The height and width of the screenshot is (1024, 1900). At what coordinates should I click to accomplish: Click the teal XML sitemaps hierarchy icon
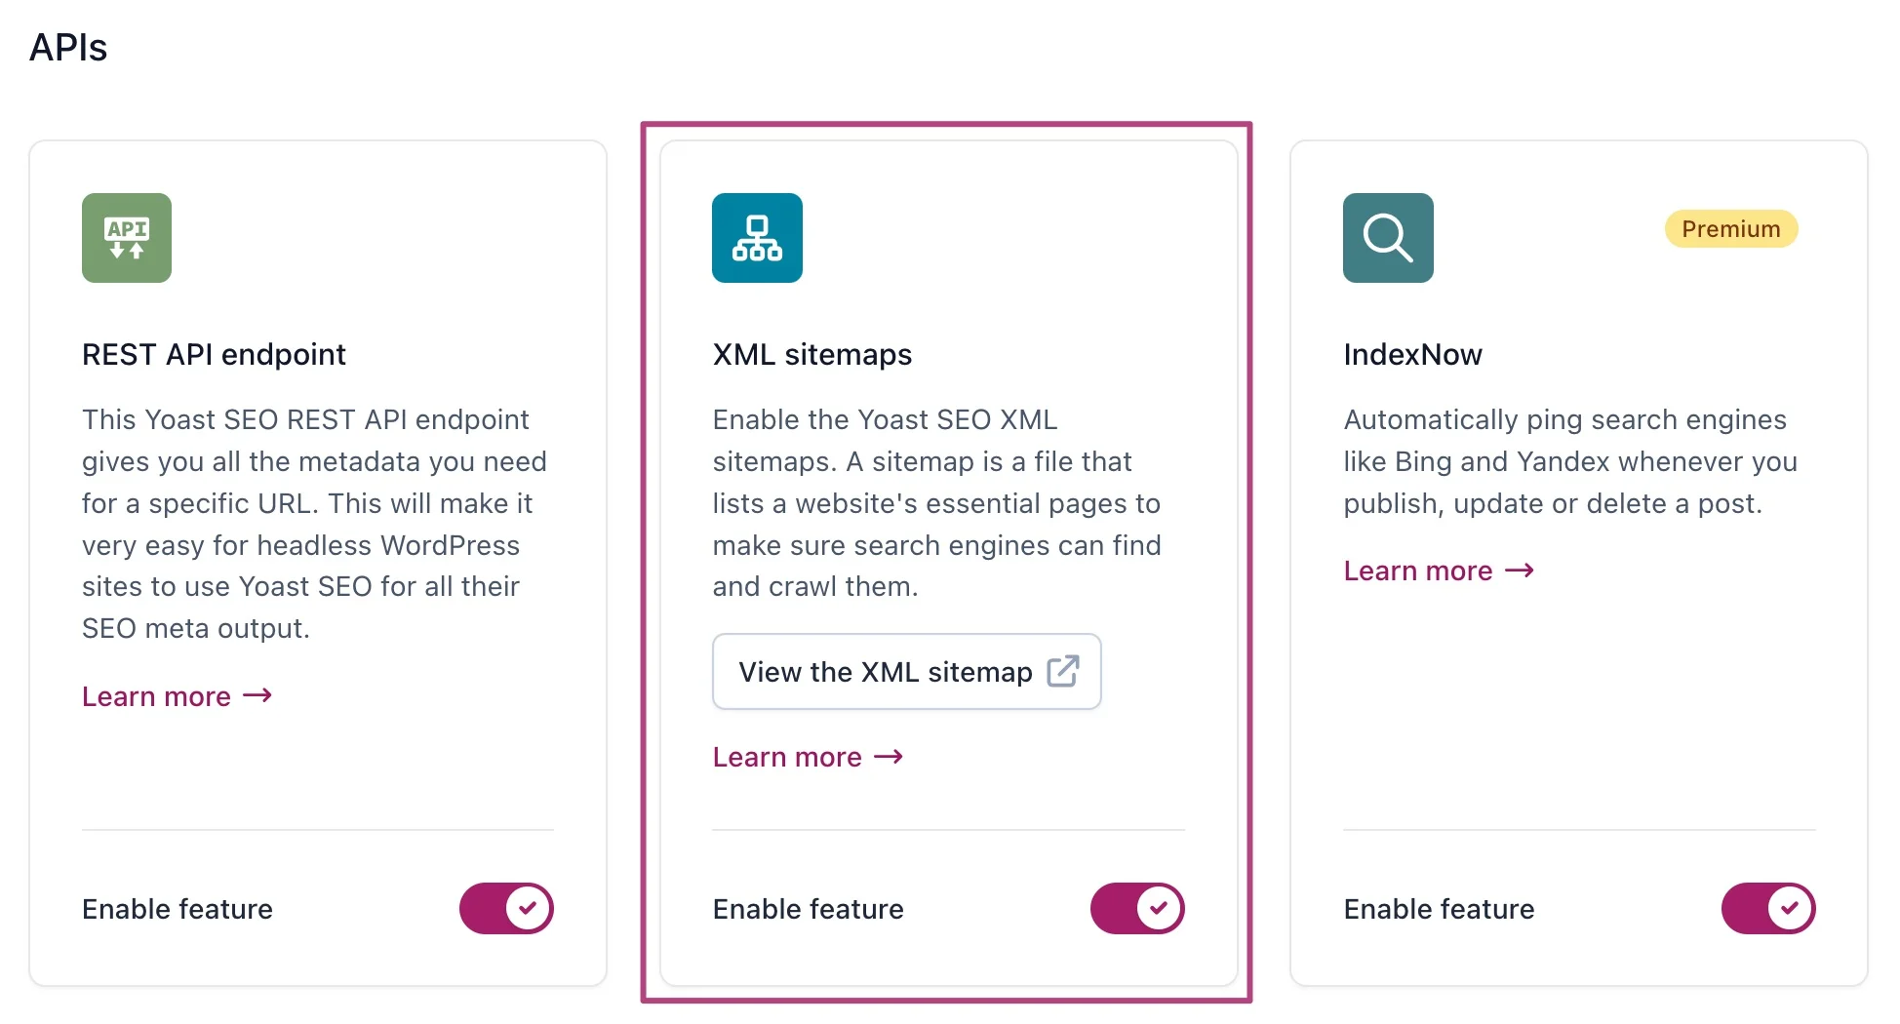[757, 237]
